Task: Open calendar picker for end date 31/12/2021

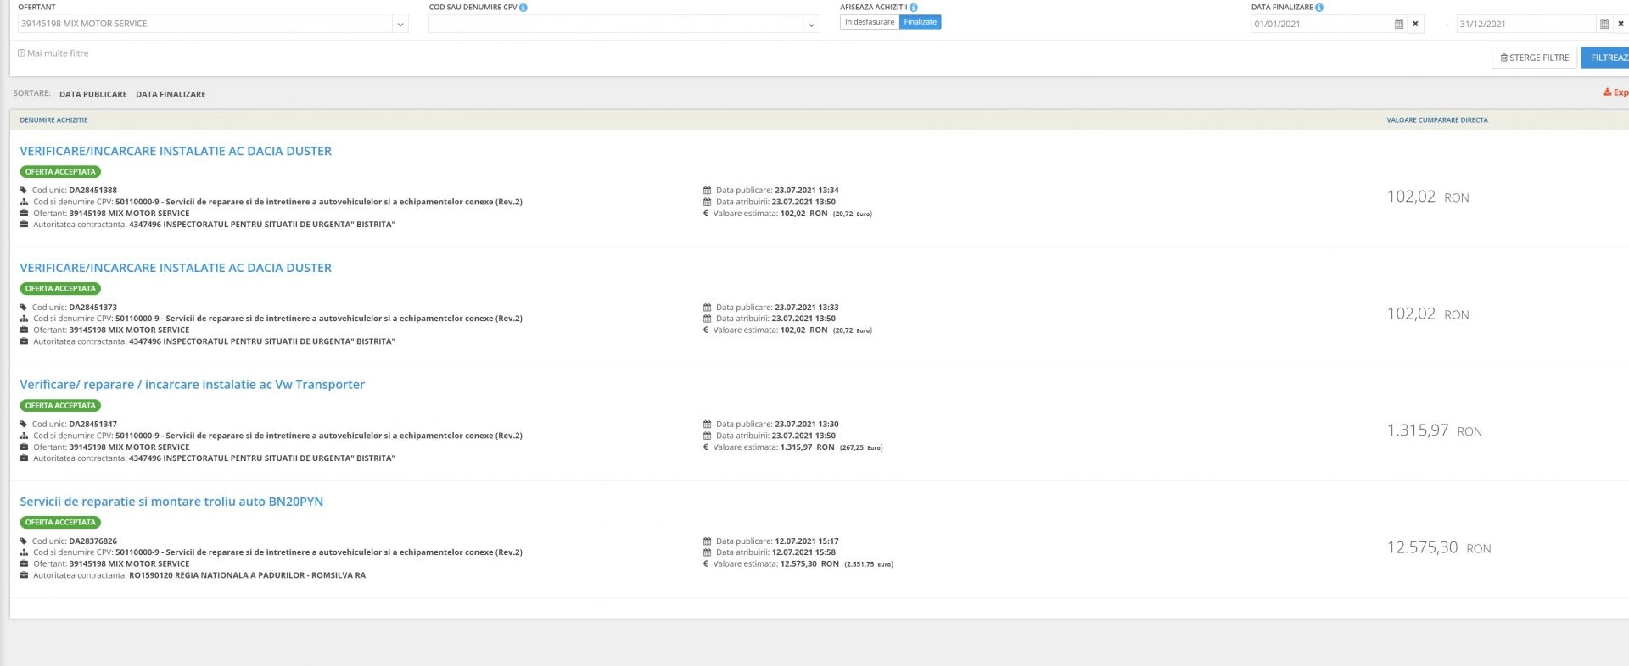Action: point(1604,25)
